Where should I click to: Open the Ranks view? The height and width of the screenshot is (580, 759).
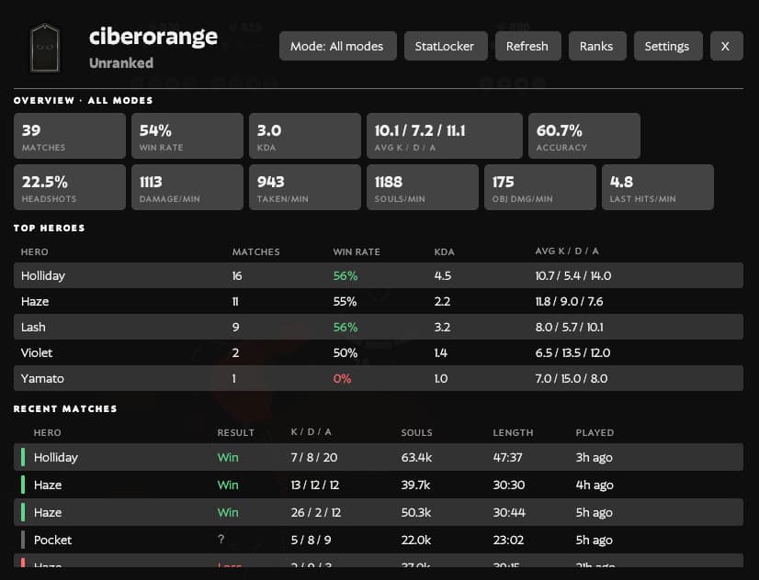pyautogui.click(x=597, y=46)
